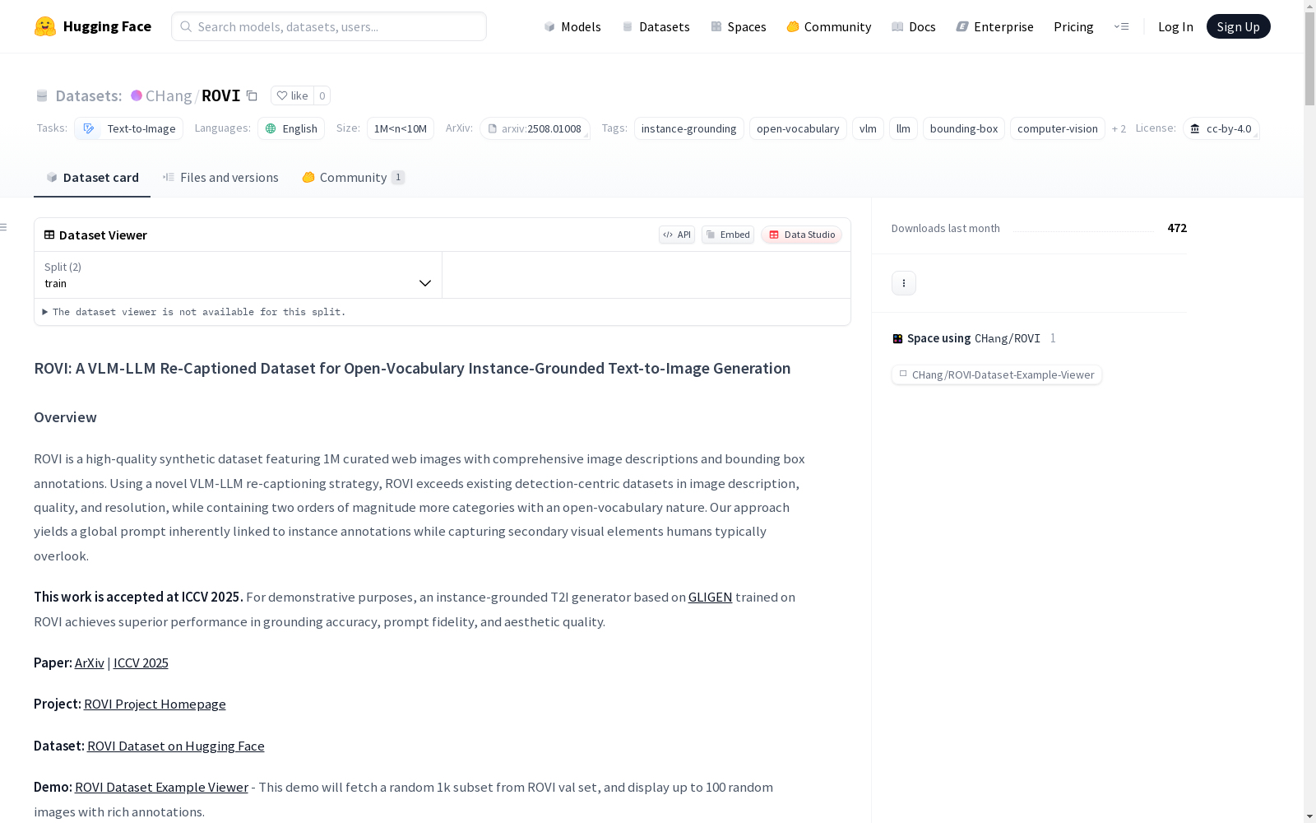Click the Hugging Face logo icon
The image size is (1316, 823).
point(45,26)
